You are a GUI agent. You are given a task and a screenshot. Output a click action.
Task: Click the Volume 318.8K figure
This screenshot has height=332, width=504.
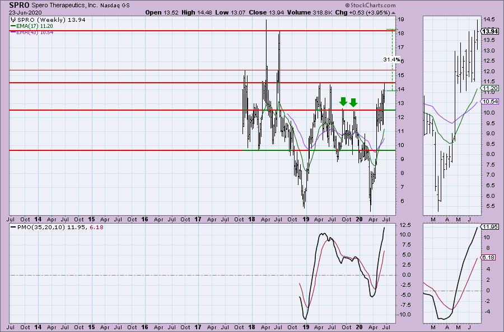310,12
